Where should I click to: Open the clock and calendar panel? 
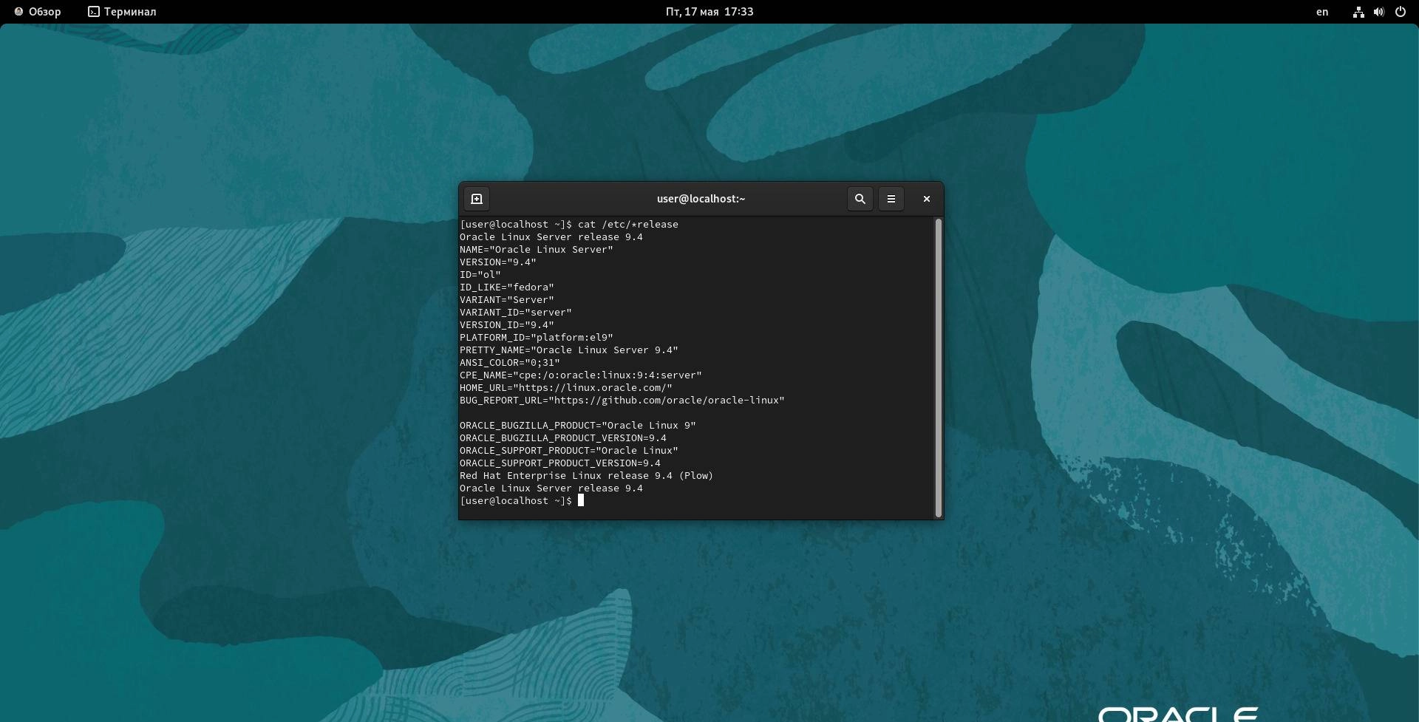(x=709, y=12)
